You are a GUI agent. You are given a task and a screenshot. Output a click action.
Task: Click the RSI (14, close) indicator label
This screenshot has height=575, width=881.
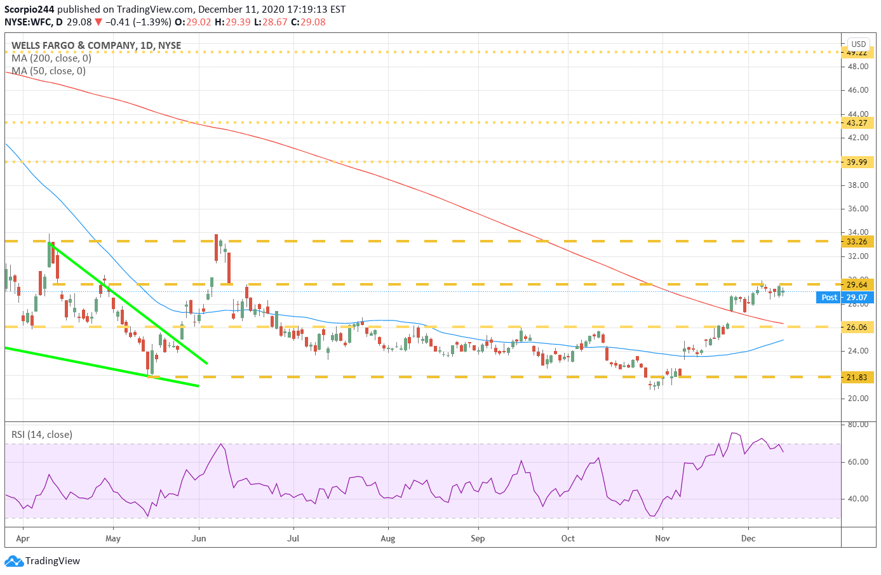coord(42,435)
